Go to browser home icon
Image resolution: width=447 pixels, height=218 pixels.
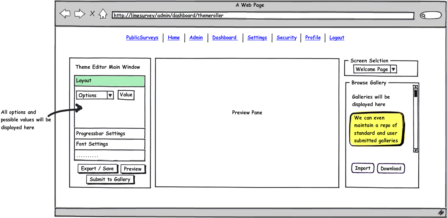click(103, 14)
